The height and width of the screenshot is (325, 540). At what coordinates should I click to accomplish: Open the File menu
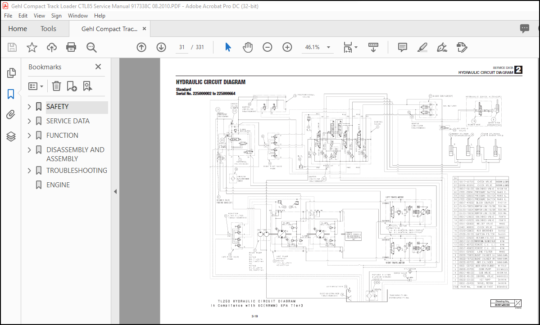coord(8,16)
